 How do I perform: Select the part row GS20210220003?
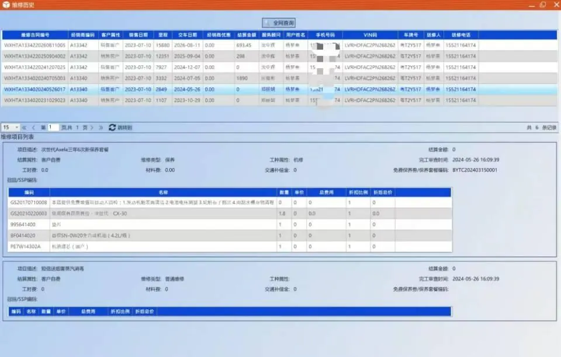[x=230, y=213]
